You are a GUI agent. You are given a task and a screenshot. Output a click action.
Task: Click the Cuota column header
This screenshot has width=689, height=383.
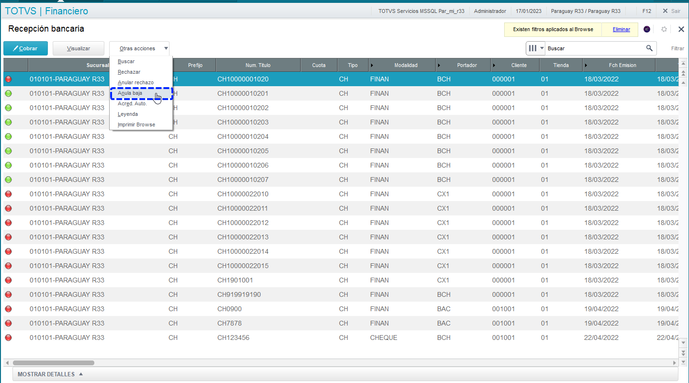319,65
